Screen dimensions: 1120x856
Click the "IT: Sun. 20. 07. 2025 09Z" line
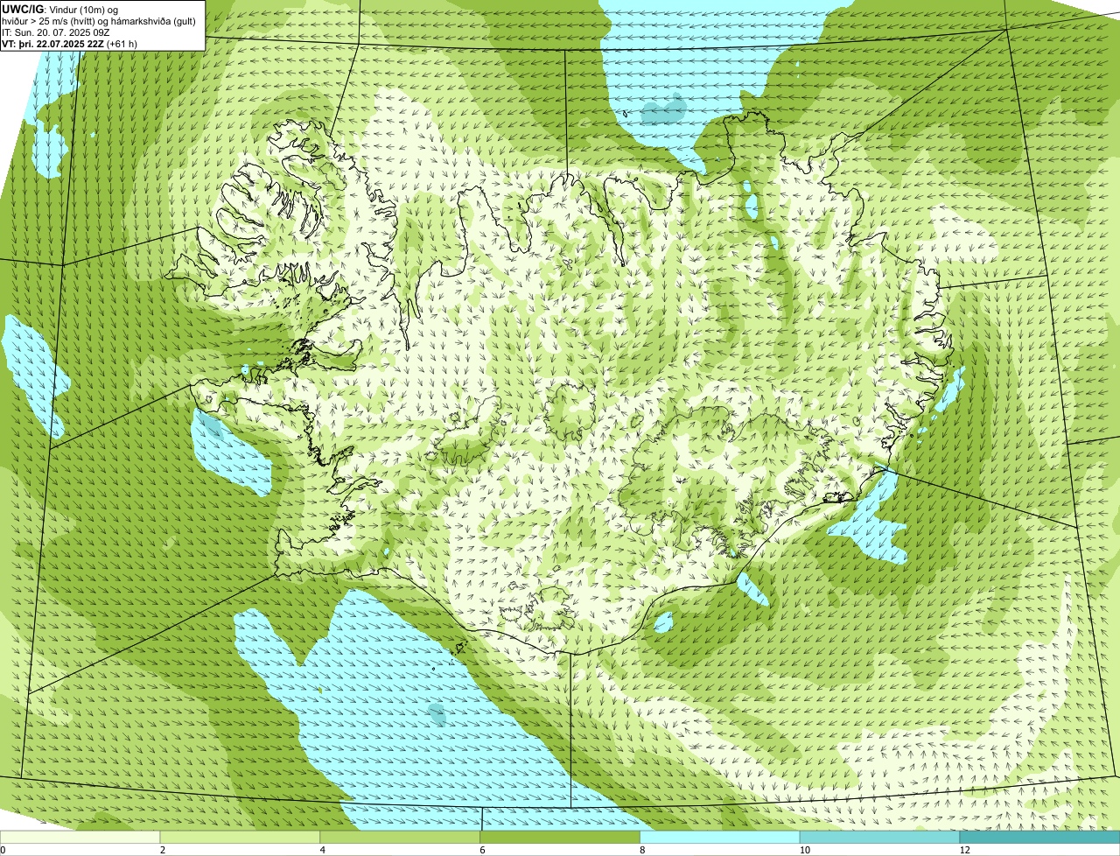56,31
